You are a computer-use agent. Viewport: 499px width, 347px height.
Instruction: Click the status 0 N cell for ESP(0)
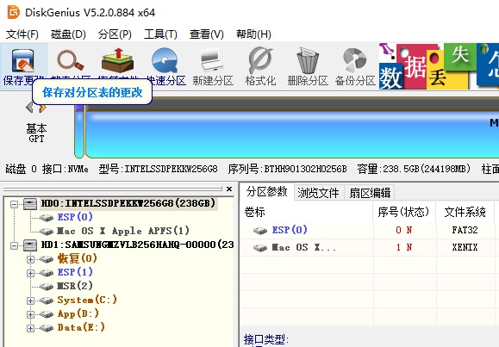point(404,230)
